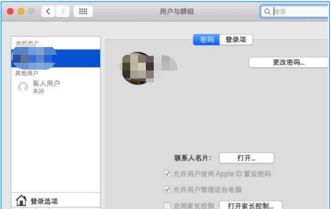Go forward with the right chevron button
The width and height of the screenshot is (331, 209).
(62, 11)
